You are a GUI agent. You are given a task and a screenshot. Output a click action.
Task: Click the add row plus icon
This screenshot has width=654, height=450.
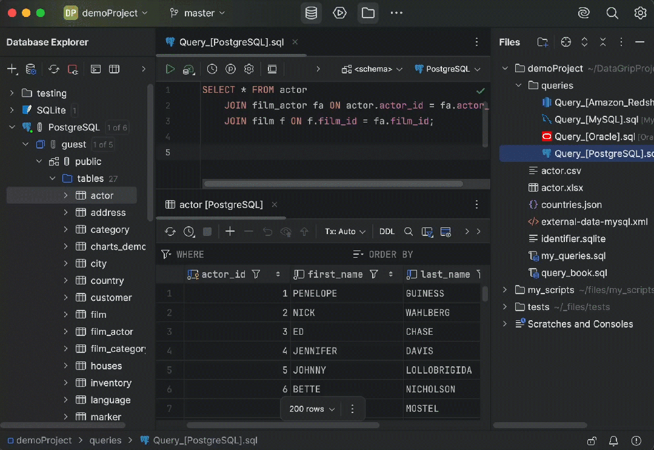click(230, 232)
